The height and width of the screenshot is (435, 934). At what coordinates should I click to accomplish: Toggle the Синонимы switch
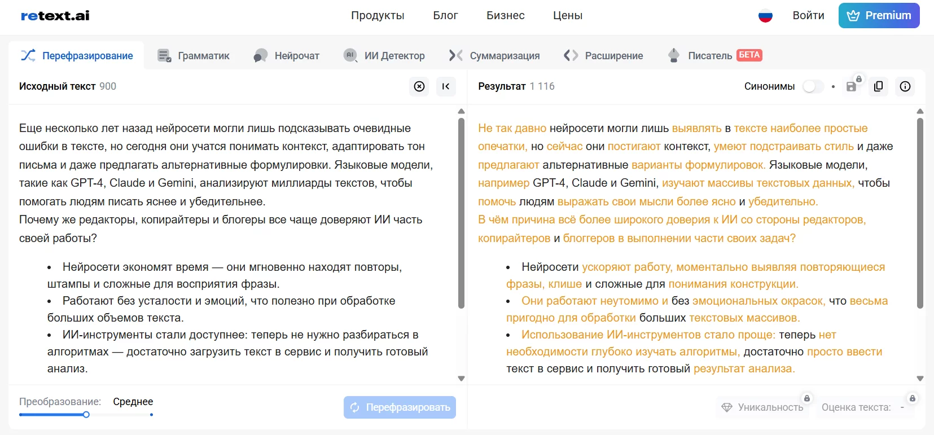tap(813, 86)
